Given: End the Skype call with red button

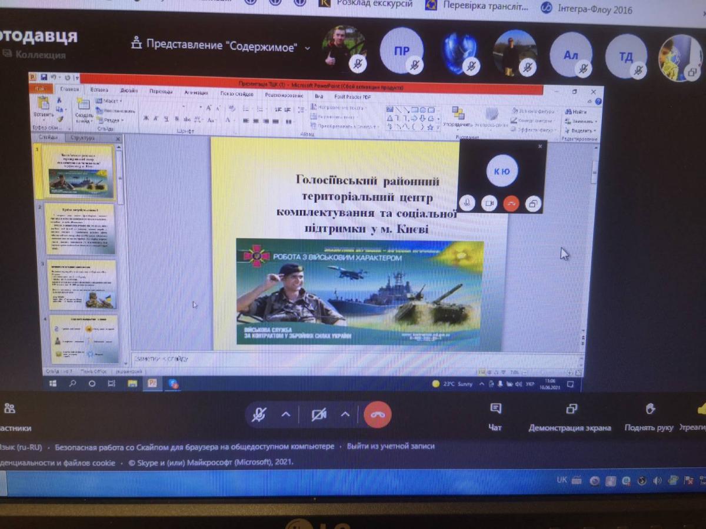Looking at the screenshot, I should point(377,415).
